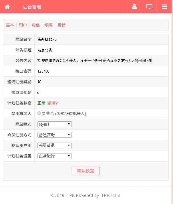Switch to the 用户 tab
Viewport: 173px width, 204px height.
click(x=23, y=25)
